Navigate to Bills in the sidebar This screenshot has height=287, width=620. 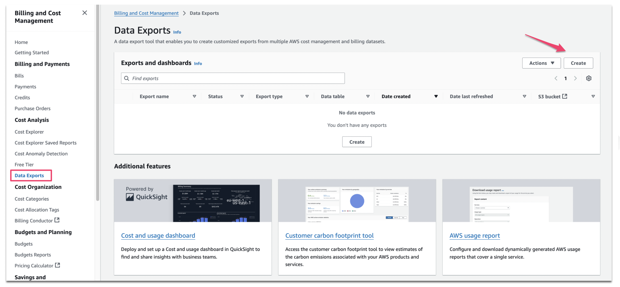coord(19,76)
